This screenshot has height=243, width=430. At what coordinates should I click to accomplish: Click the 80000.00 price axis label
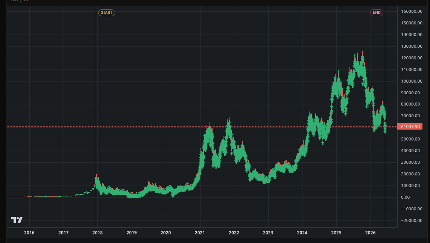pyautogui.click(x=410, y=104)
